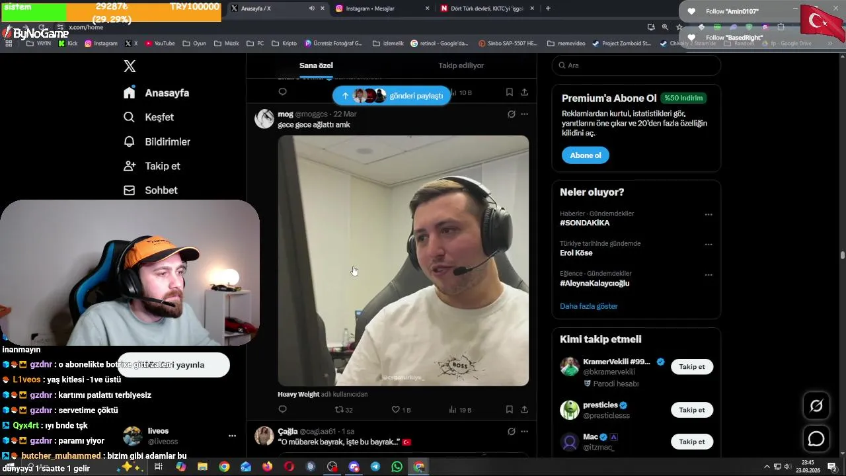Screen dimensions: 846x476
Task: Click Daha fazla göster under trends
Action: point(589,306)
